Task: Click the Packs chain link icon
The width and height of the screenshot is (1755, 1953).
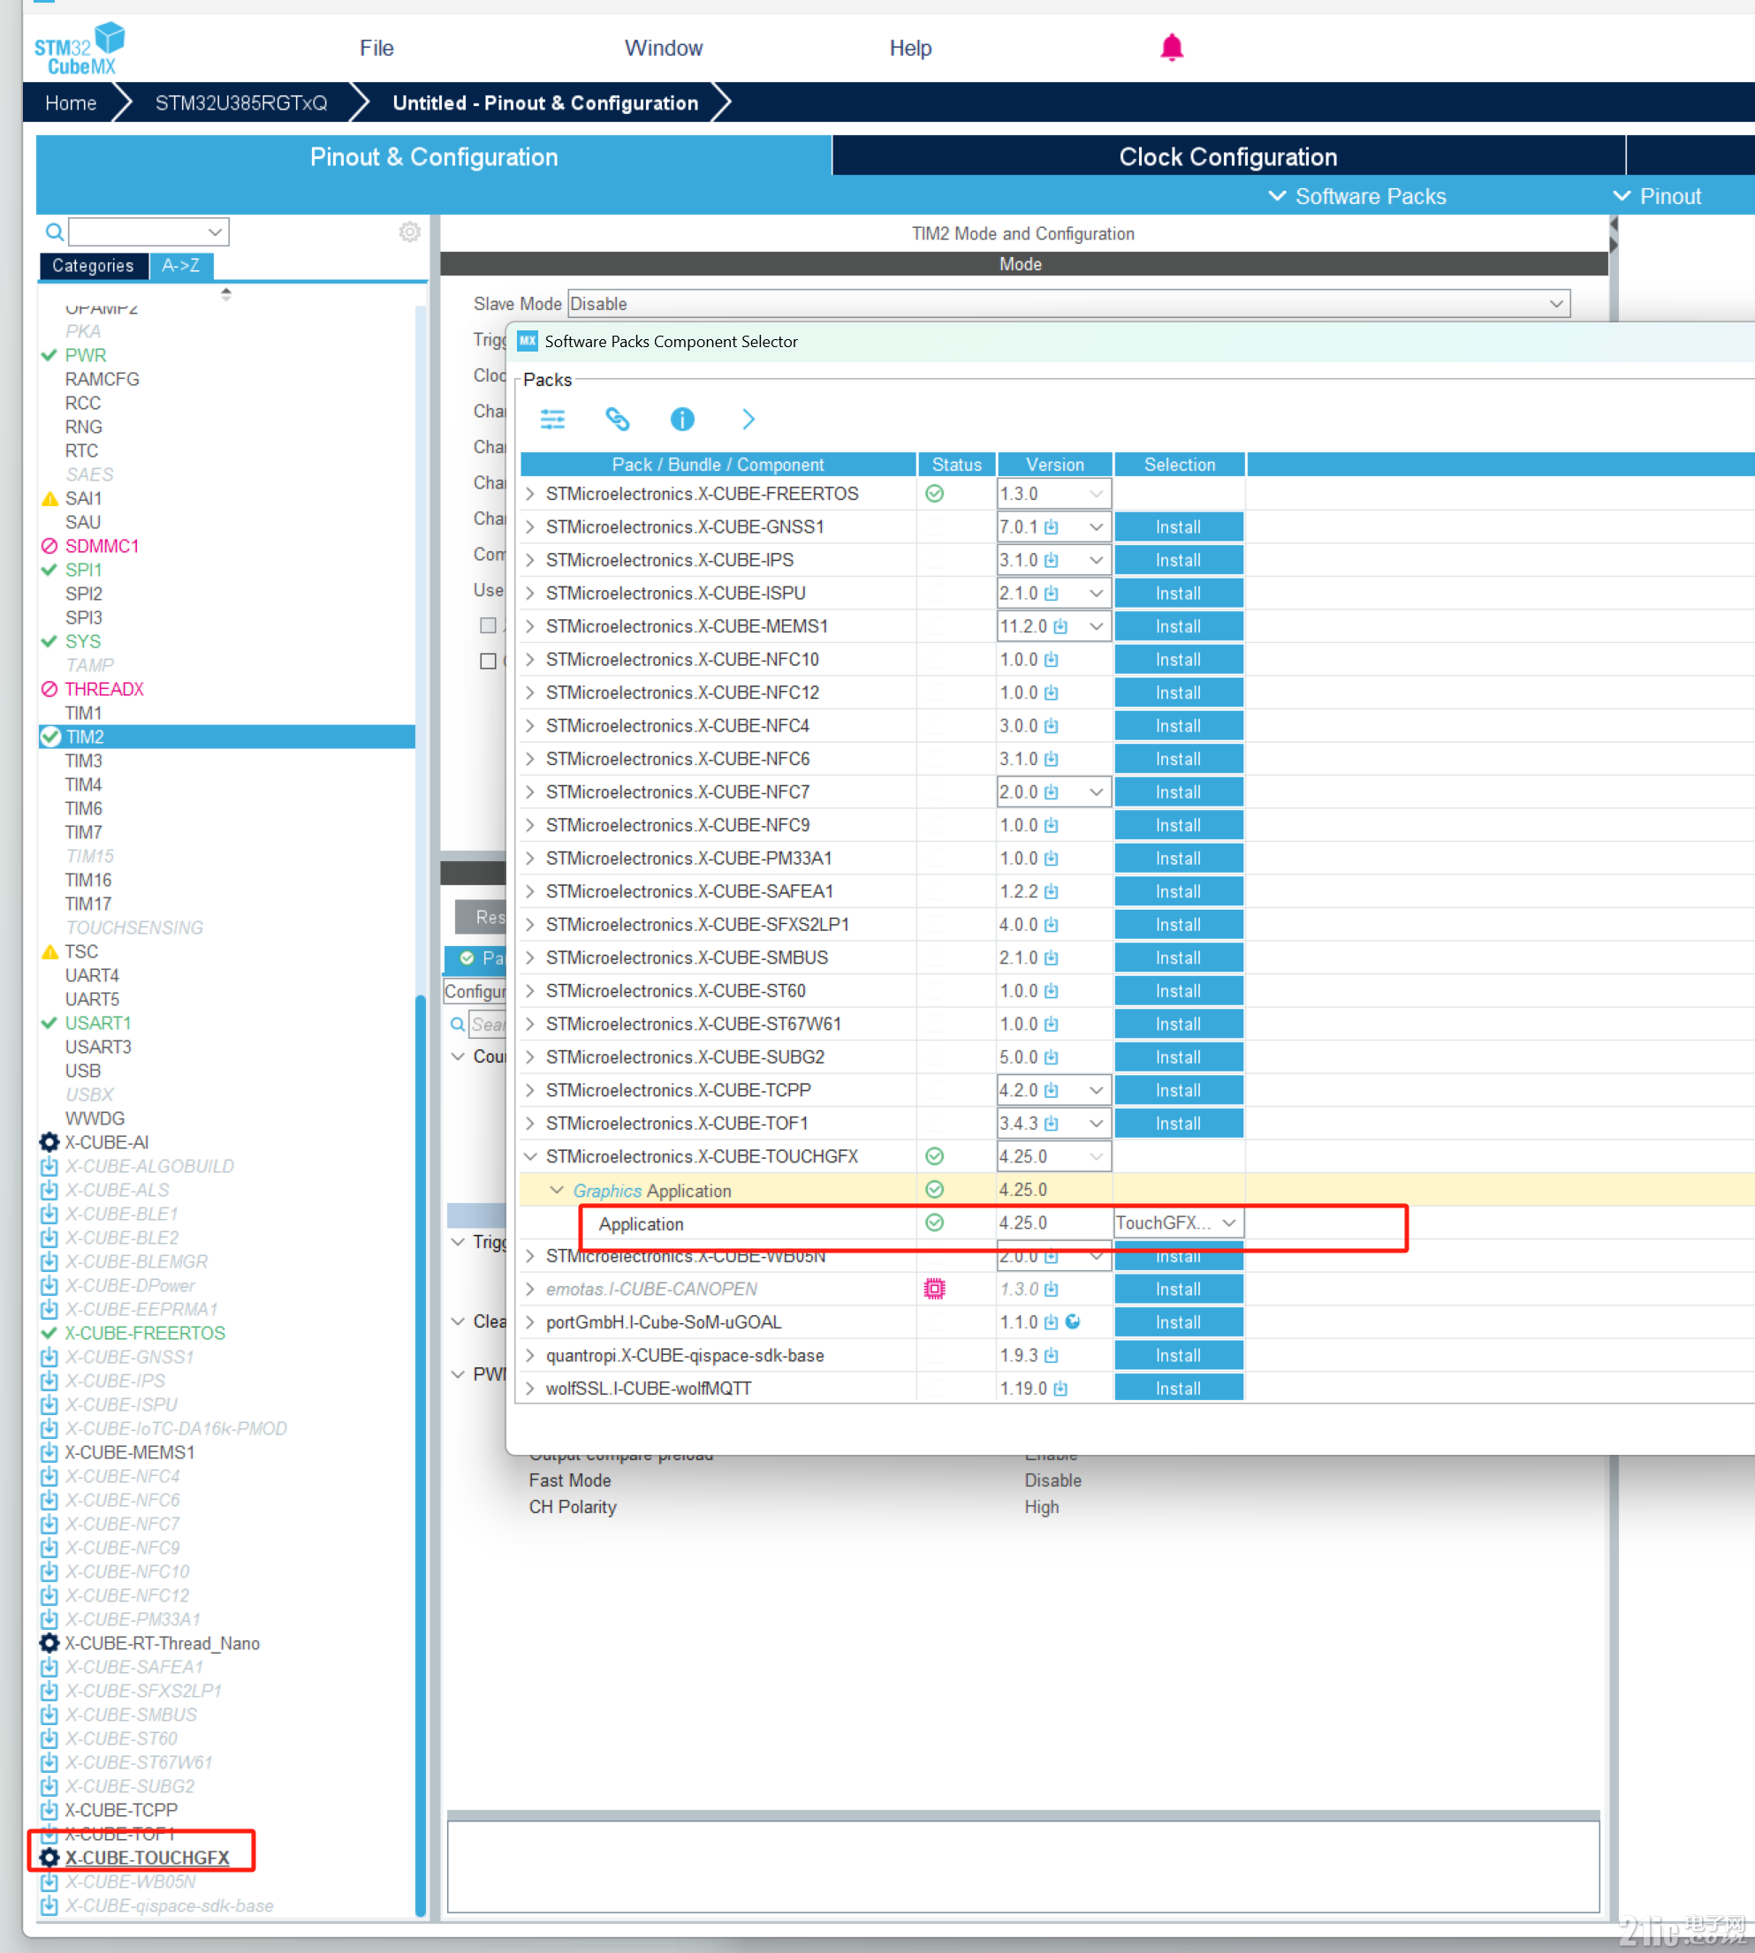Action: (x=617, y=420)
